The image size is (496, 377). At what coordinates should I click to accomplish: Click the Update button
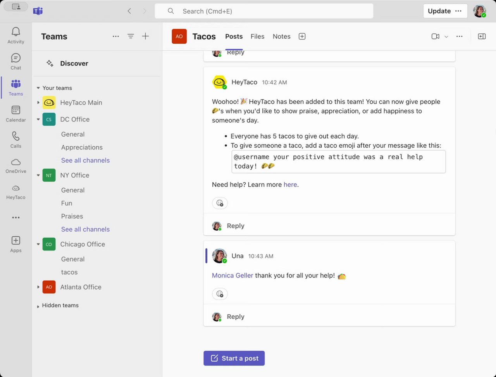(x=439, y=11)
